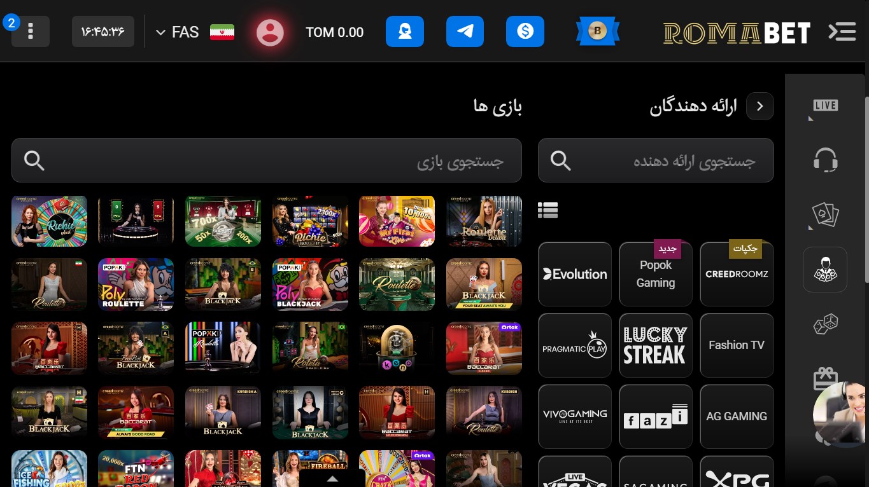Select the Lucky Streak provider tile
Viewport: 869px width, 487px height.
[x=655, y=345]
